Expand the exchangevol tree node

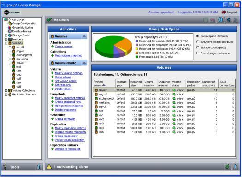point(10,55)
